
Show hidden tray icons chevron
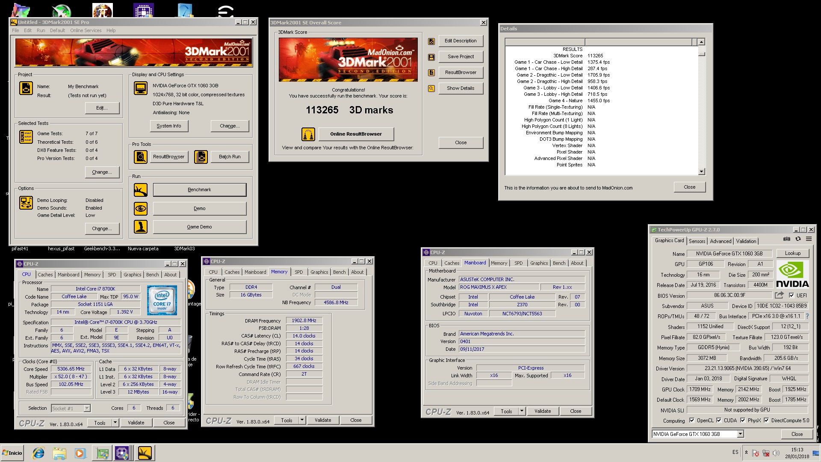(x=746, y=453)
